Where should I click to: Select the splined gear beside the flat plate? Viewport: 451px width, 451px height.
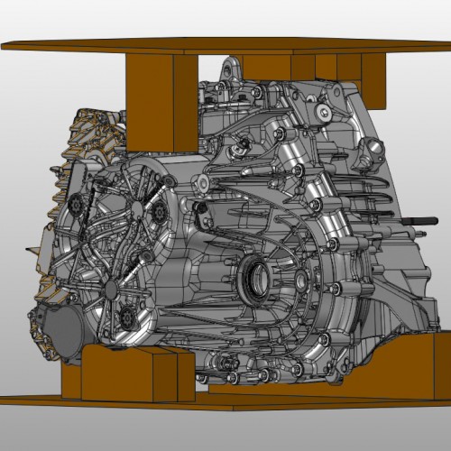(76, 204)
